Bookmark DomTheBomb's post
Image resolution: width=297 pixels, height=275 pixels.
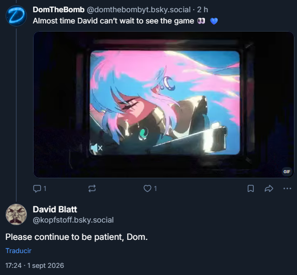(x=251, y=188)
